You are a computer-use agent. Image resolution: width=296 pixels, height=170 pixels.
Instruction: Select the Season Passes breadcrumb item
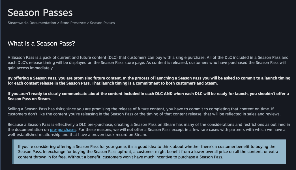(102, 23)
